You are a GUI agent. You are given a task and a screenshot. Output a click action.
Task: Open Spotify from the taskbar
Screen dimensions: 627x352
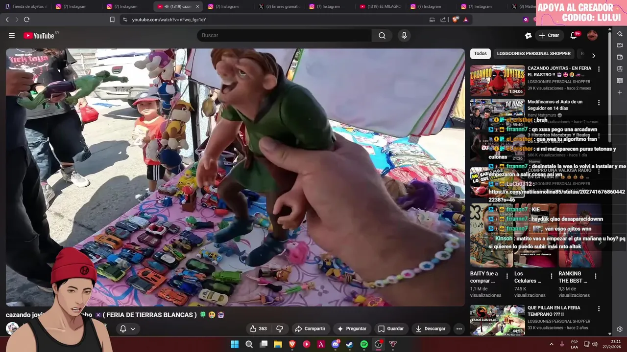click(x=364, y=344)
